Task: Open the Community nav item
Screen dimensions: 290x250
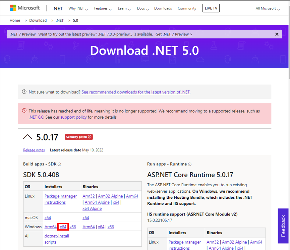Action: (187, 8)
